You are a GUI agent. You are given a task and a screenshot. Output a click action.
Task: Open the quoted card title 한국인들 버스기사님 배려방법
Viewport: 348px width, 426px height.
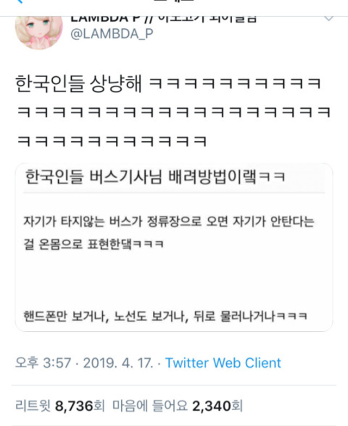point(156,177)
